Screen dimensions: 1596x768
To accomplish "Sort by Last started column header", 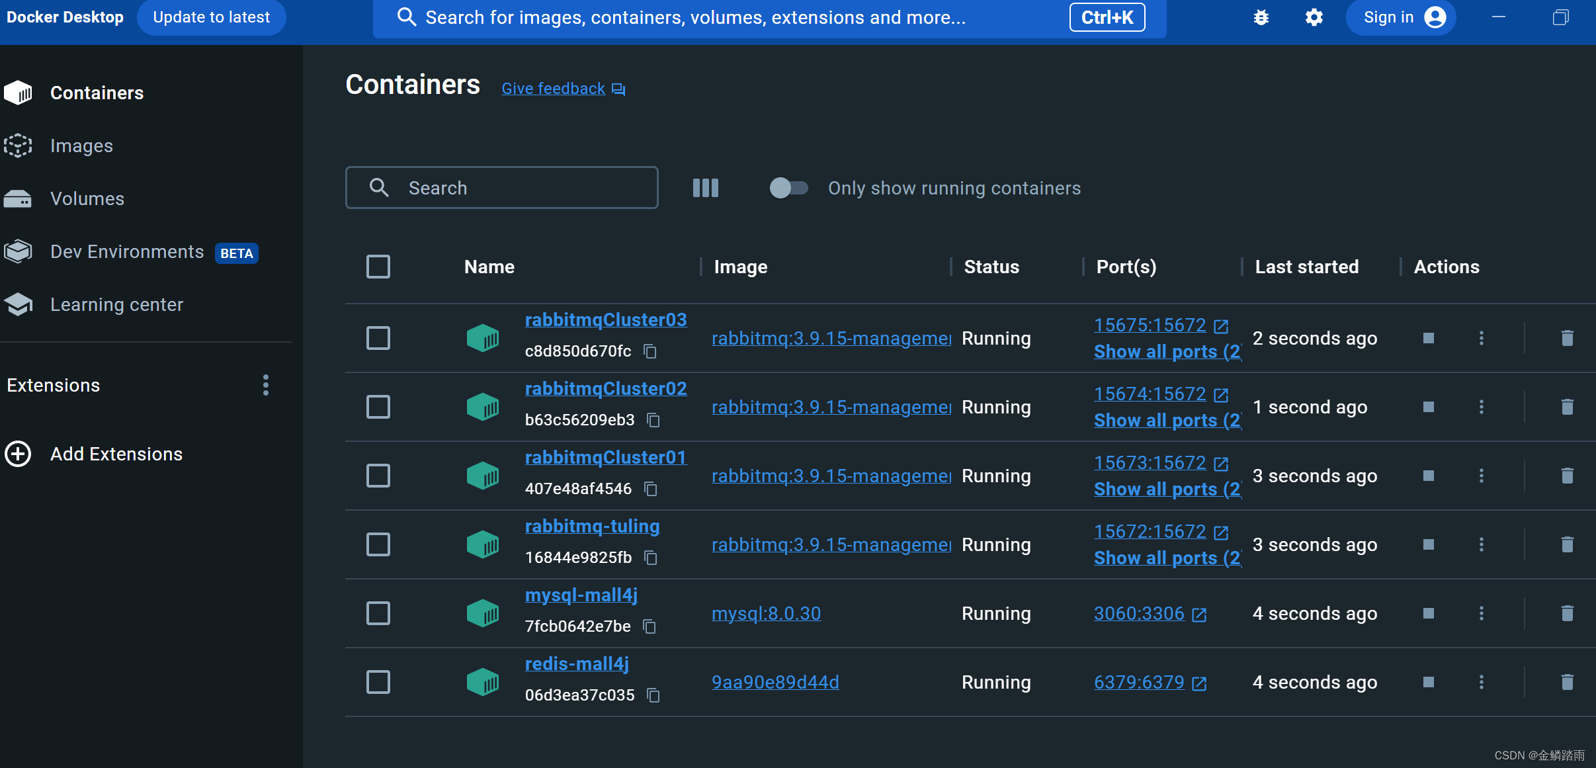I will (x=1307, y=267).
